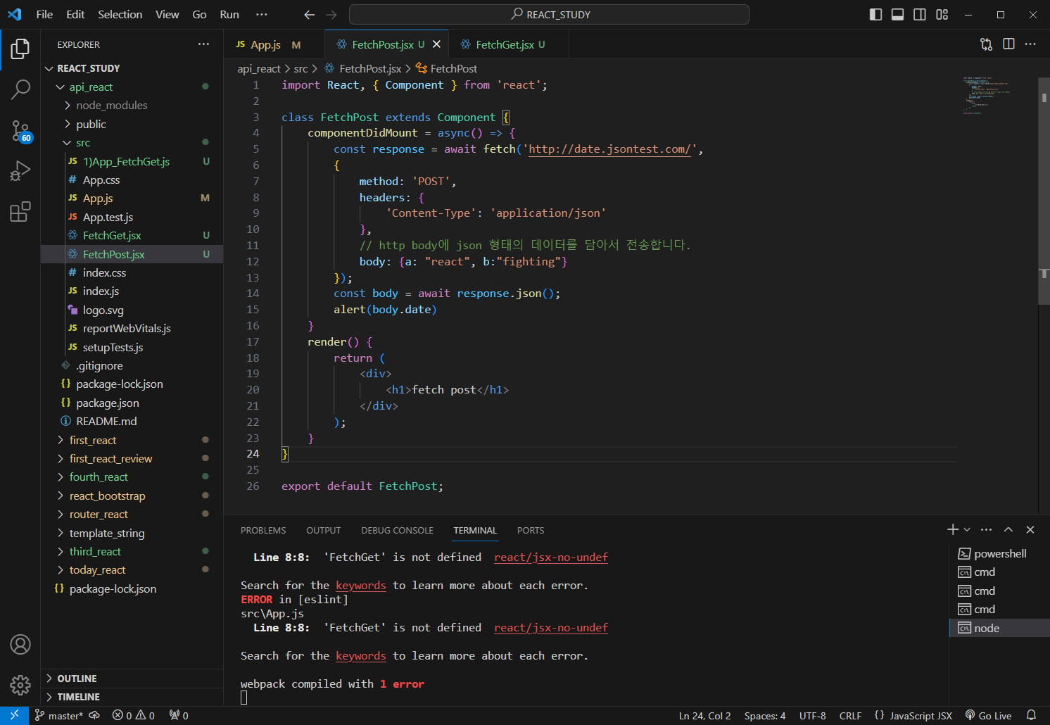Select the powershell terminal
Screen dimensions: 1050x725
[x=999, y=553]
